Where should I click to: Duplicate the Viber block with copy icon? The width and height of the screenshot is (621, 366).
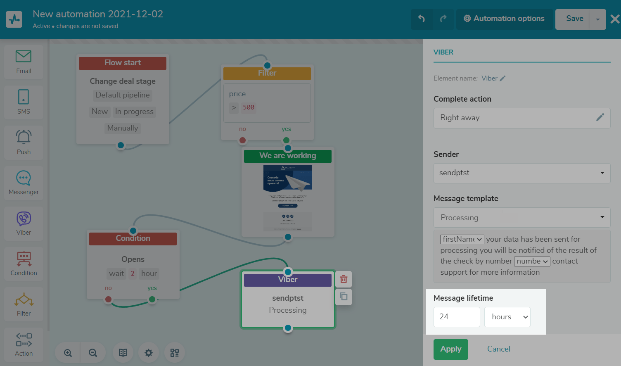coord(344,297)
